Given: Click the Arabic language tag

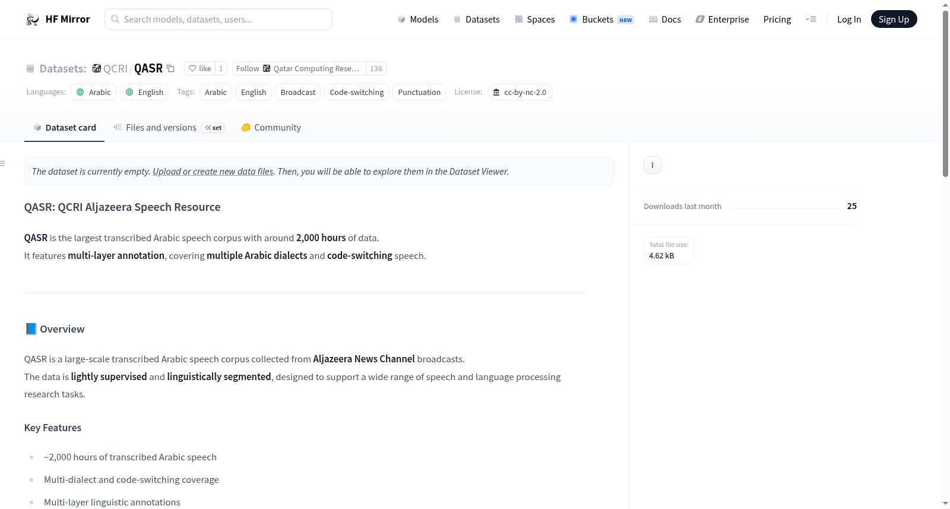Looking at the screenshot, I should point(93,92).
